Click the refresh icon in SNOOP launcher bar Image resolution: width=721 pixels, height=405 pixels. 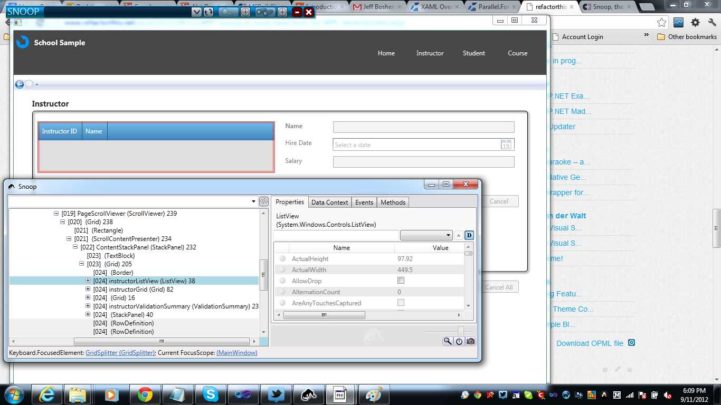click(208, 12)
